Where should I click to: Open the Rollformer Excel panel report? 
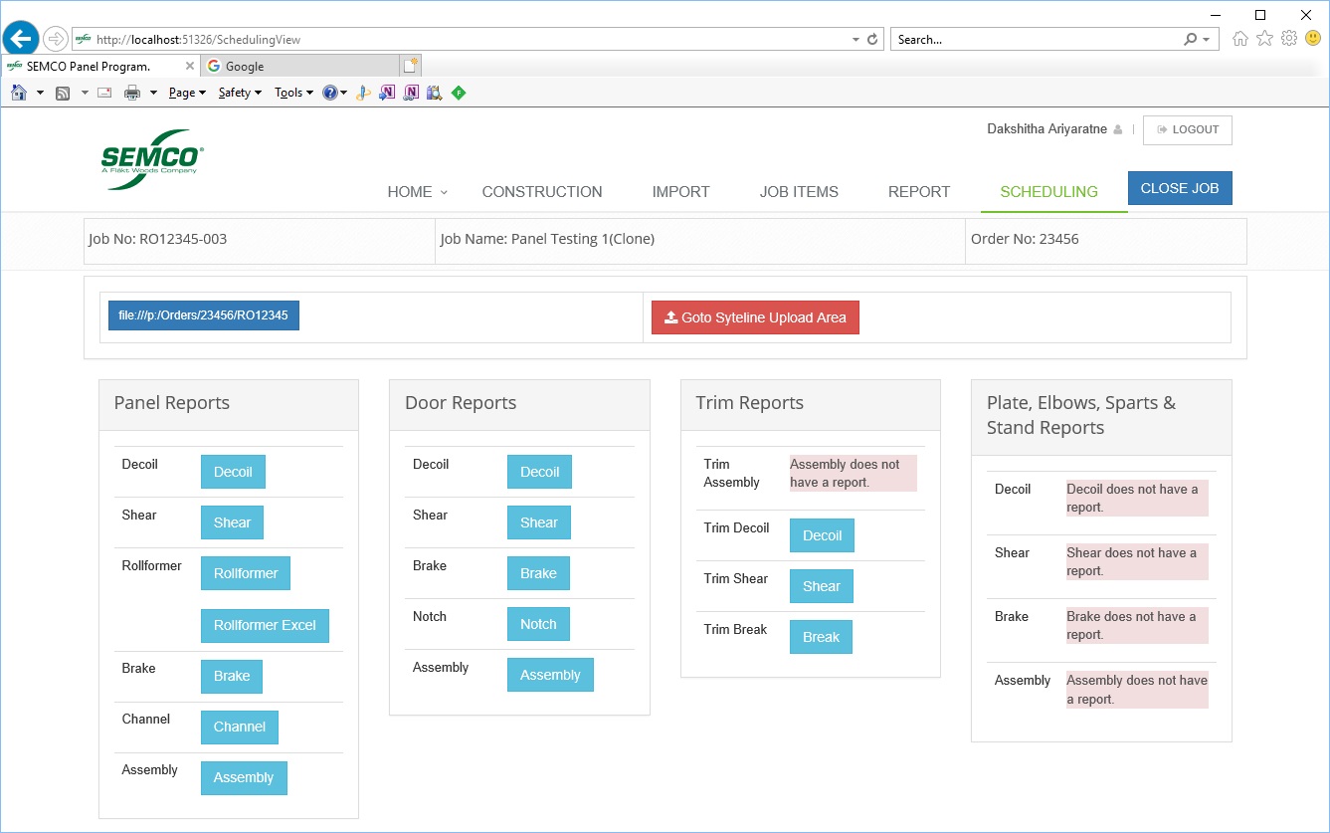tap(265, 625)
